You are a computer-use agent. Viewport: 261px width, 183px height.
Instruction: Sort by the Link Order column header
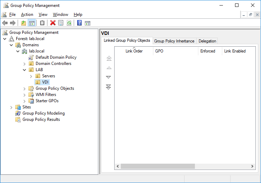point(134,51)
